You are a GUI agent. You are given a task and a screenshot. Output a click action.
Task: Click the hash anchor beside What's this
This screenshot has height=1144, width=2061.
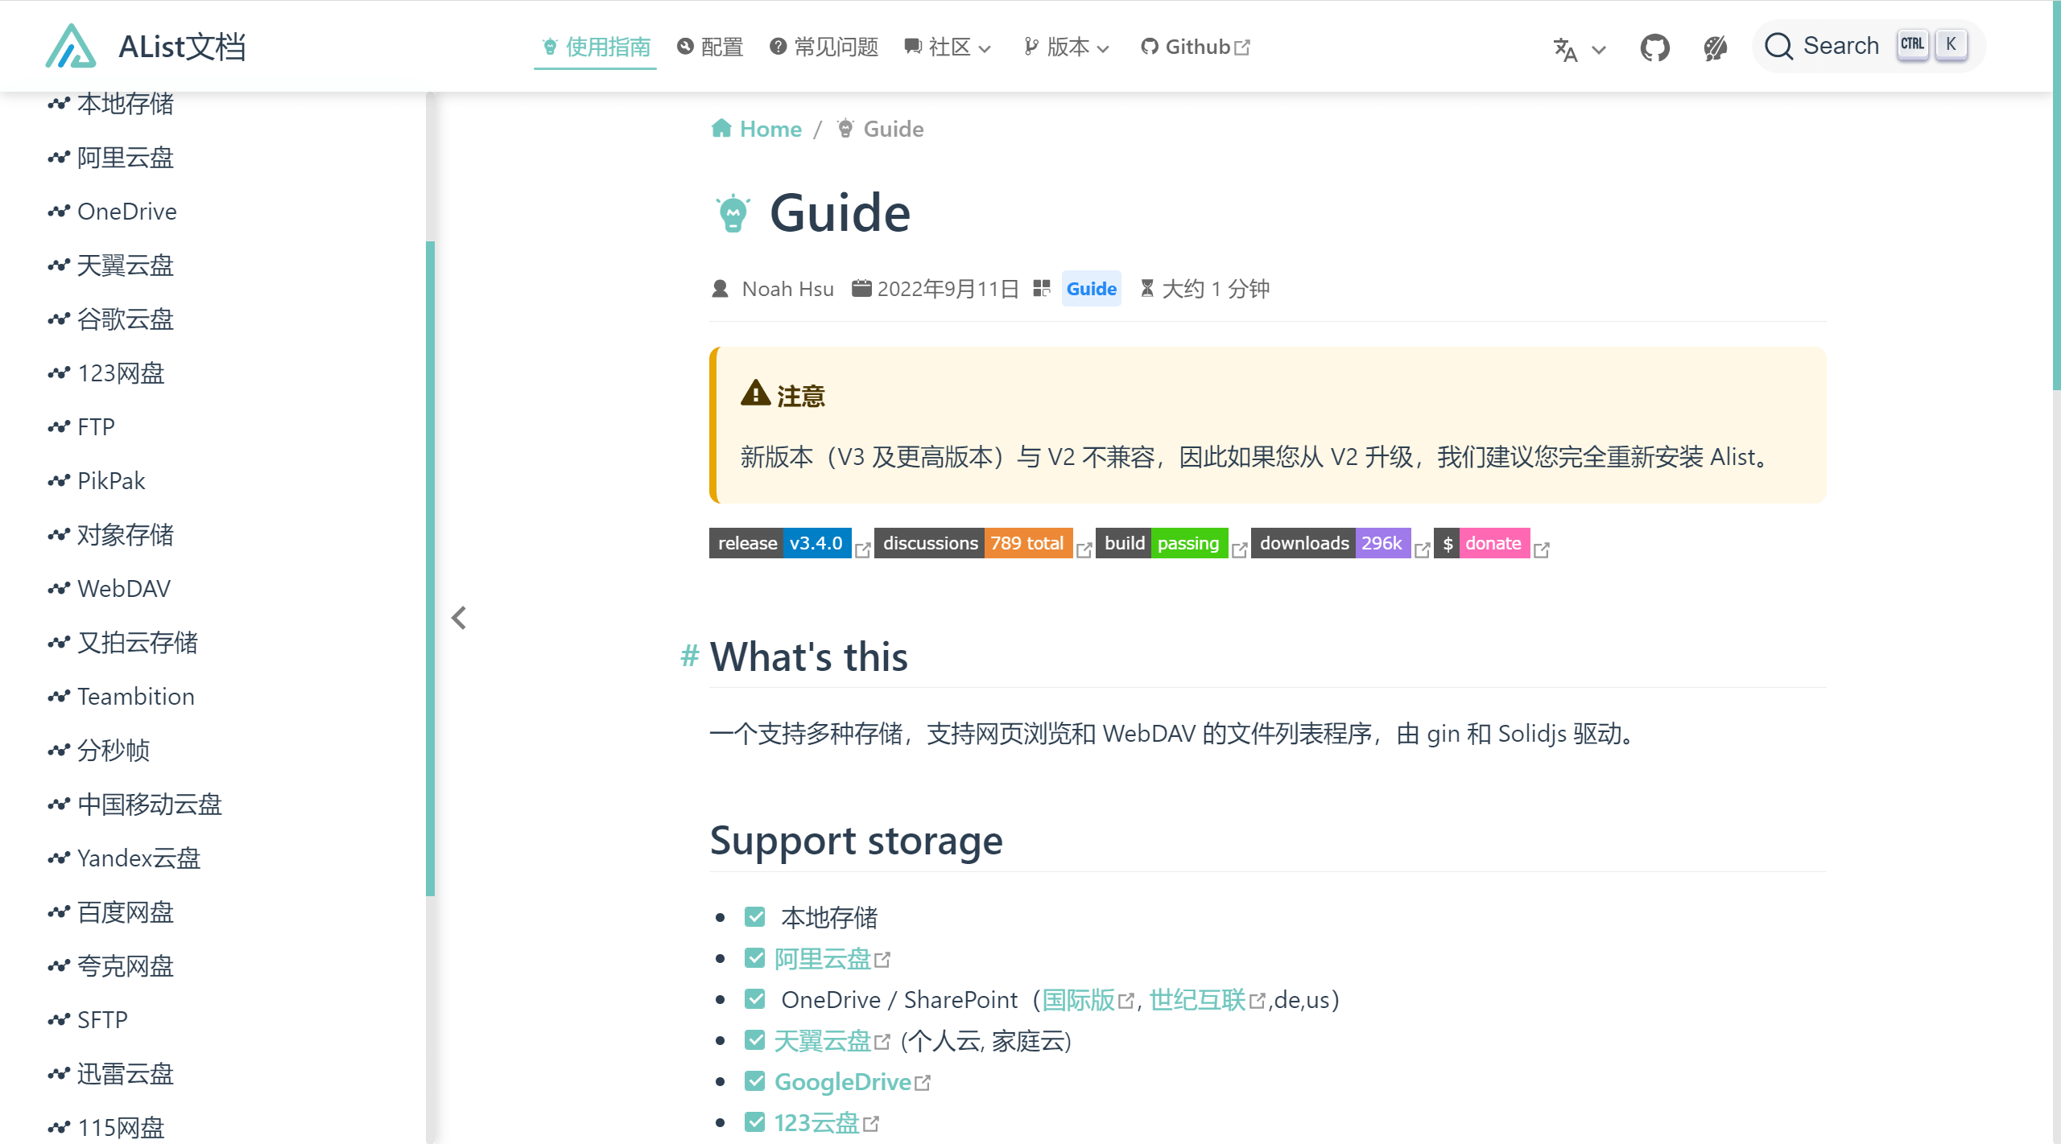point(689,656)
